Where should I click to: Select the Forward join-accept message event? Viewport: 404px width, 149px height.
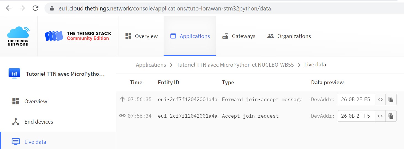point(262,99)
